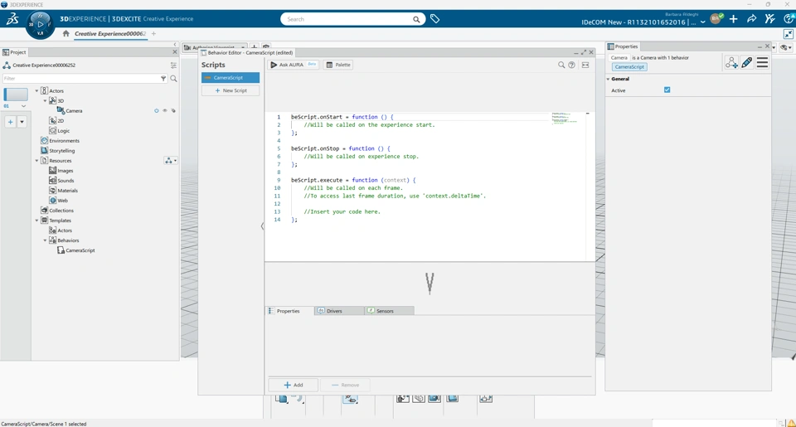Screen dimensions: 796x427
Task: Open the dropdown arrow next to plus button
Action: pyautogui.click(x=22, y=122)
